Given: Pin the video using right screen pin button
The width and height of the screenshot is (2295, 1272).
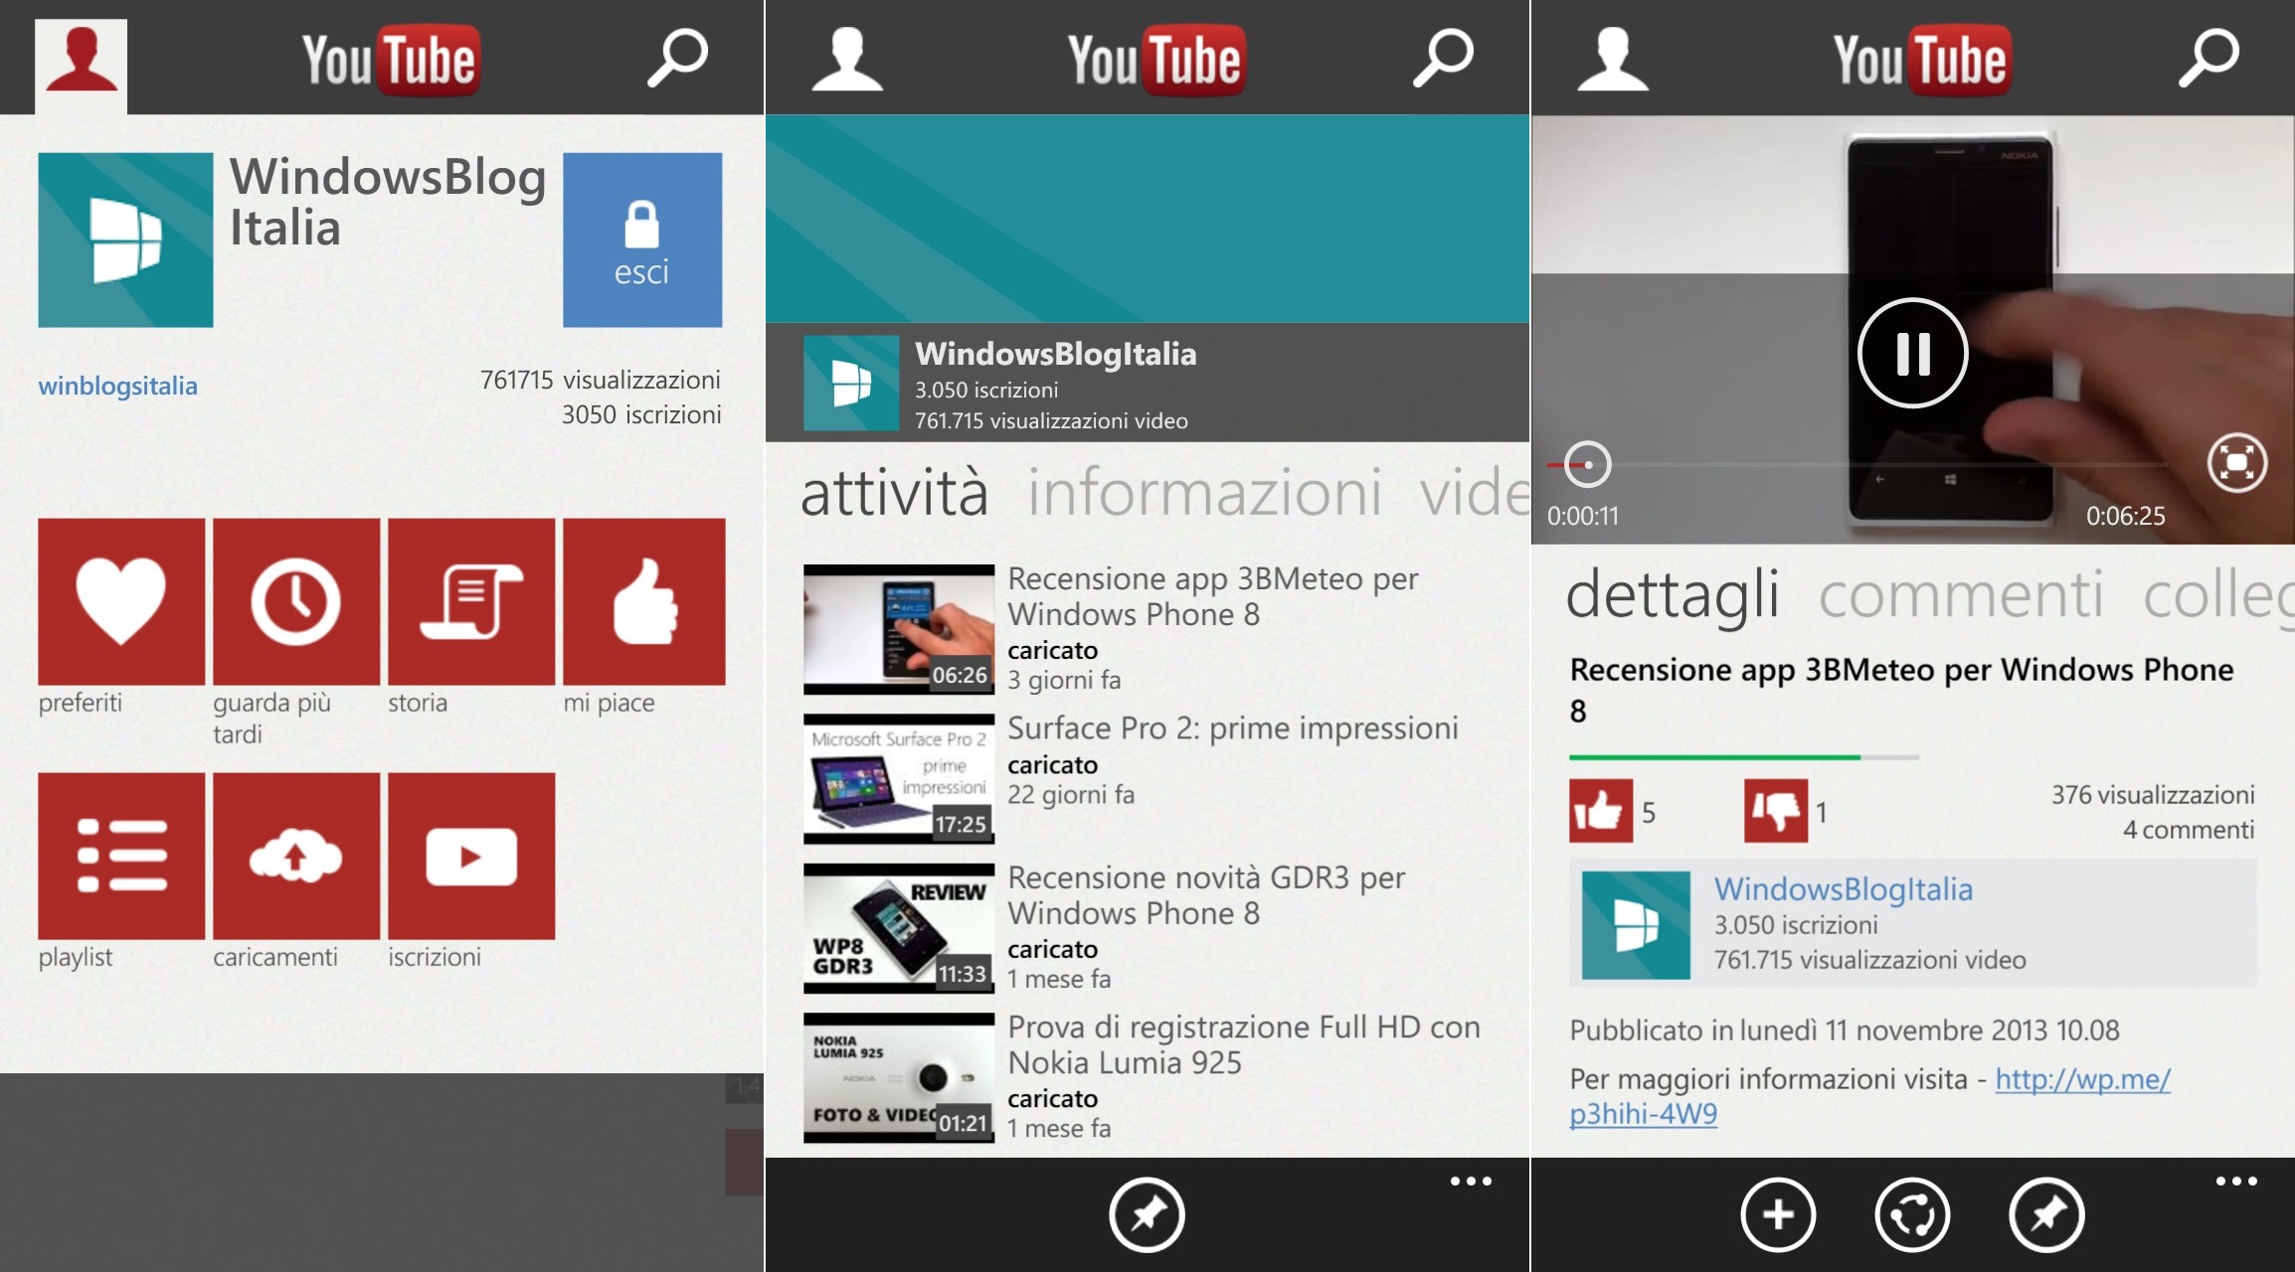Looking at the screenshot, I should click(2046, 1214).
